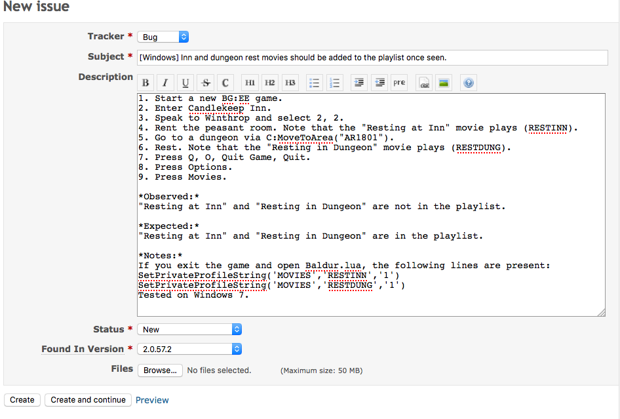Viewport: 620px width, 419px height.
Task: Apply underline formatting in description toolbar
Action: pos(185,83)
